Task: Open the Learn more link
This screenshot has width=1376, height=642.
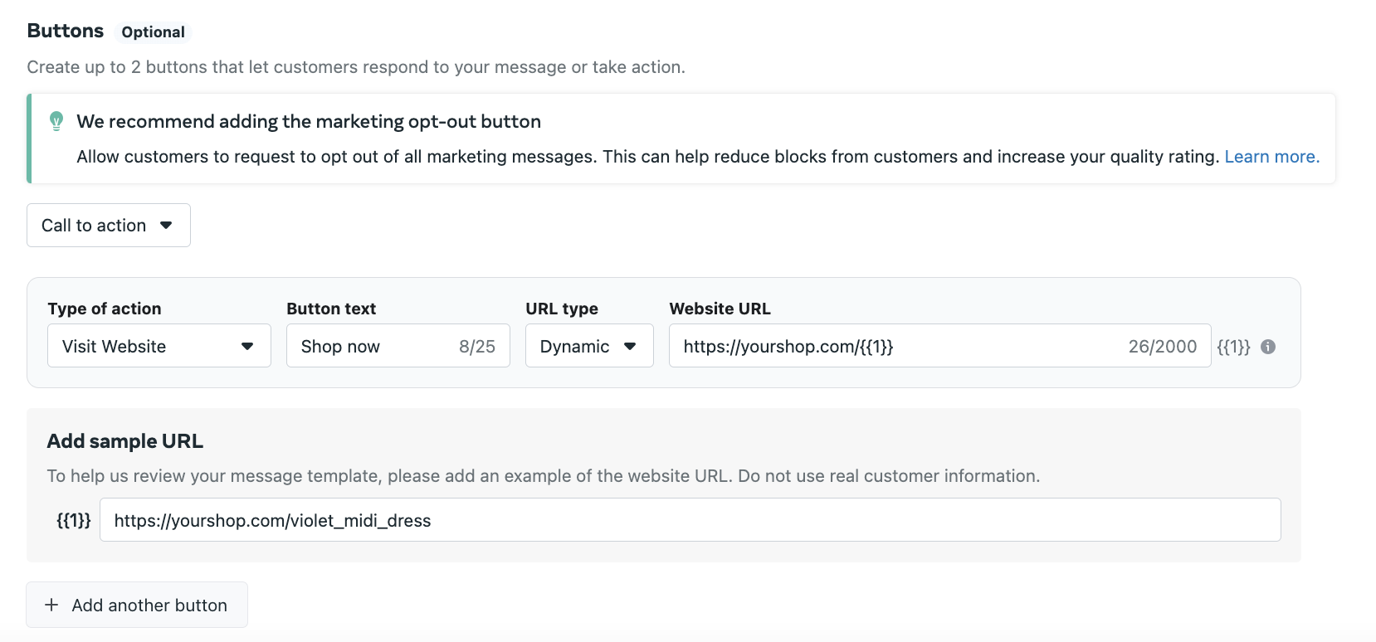Action: coord(1271,157)
